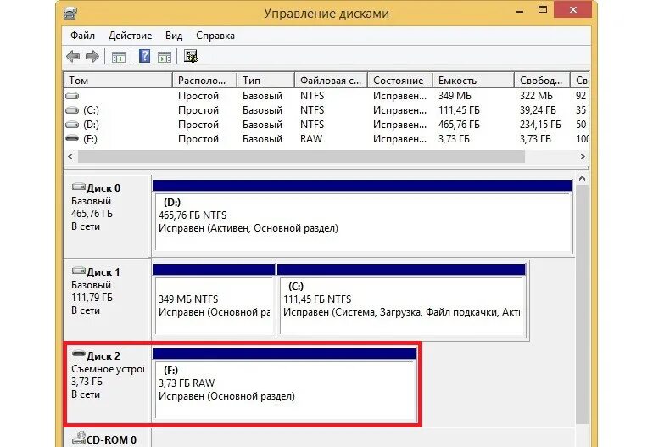The image size is (653, 447).
Task: Click the Back arrow toolbar icon
Action: pos(73,56)
